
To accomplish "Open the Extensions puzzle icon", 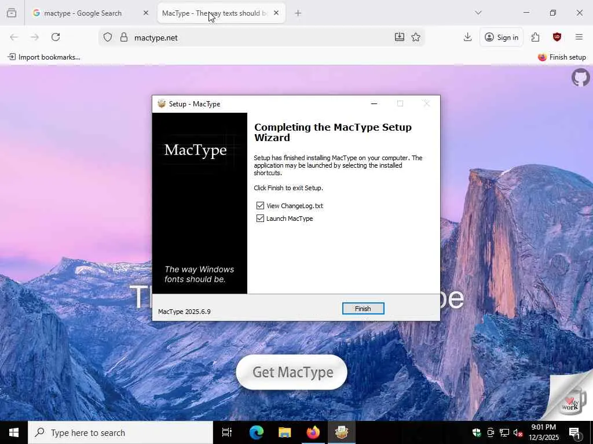I will point(535,37).
